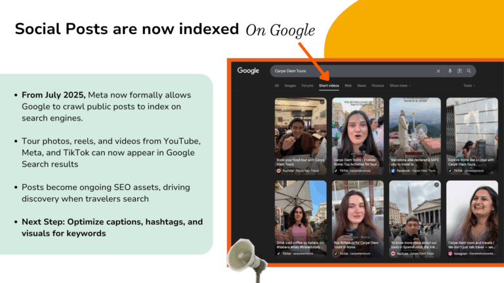504x283 pixels.
Task: Click Facebook source icon on Barcelona video
Action: [x=392, y=170]
